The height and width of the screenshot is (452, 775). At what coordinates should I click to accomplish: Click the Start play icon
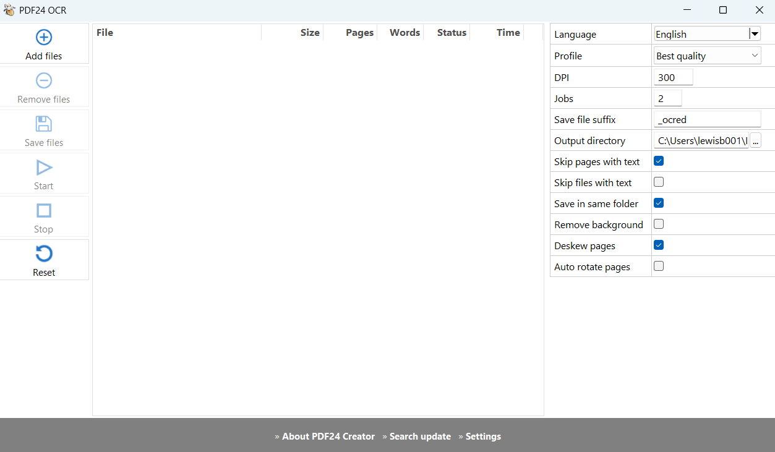[44, 168]
